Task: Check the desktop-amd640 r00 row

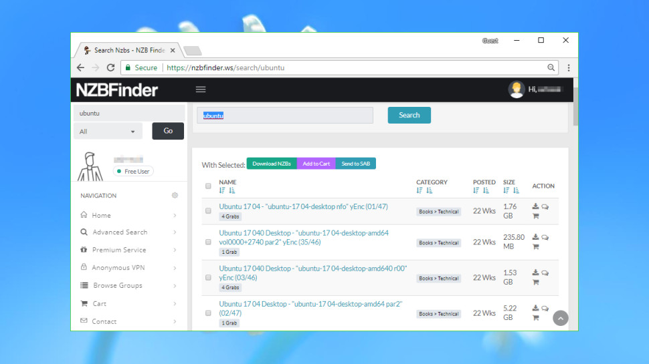Action: 208,278
